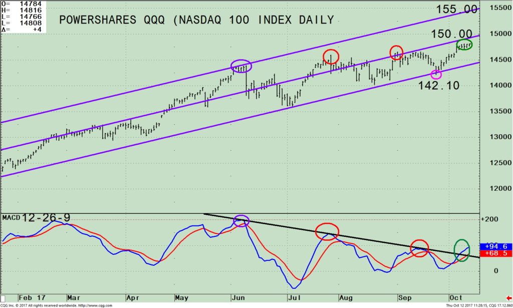Screen dimensions: 513x308
Task: Click the small white box beside Feb 17
Action: point(3,298)
